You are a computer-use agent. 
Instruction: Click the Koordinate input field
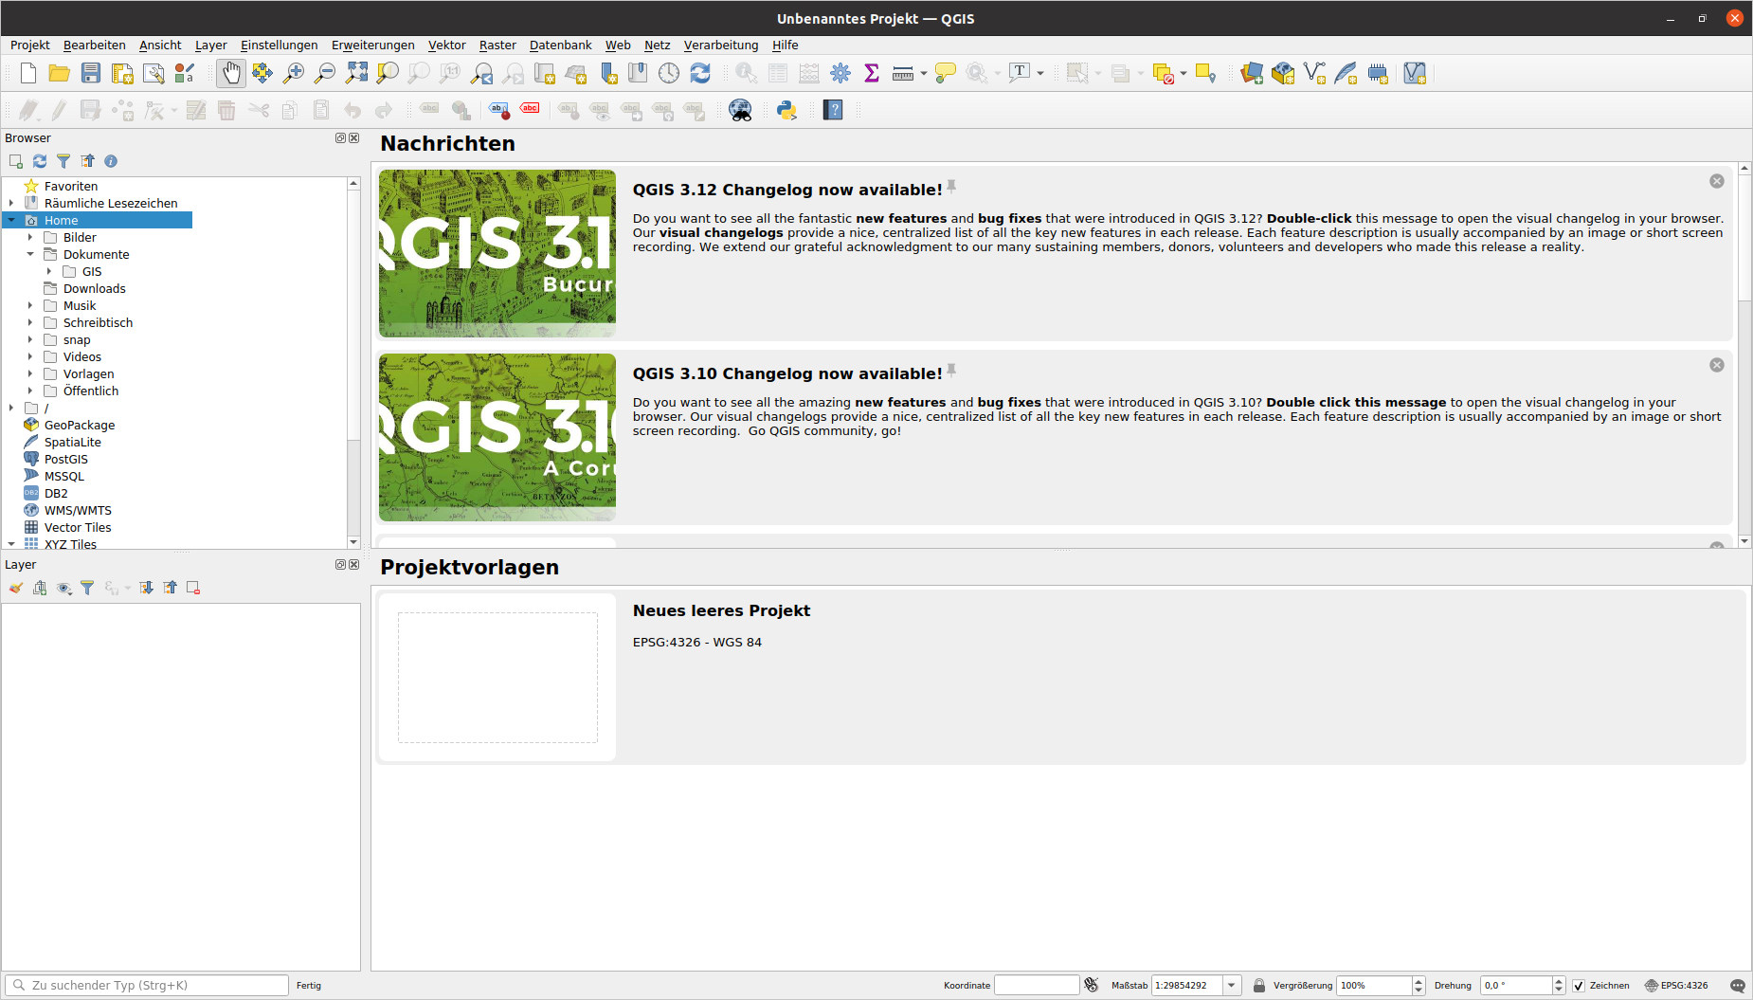pyautogui.click(x=1037, y=986)
